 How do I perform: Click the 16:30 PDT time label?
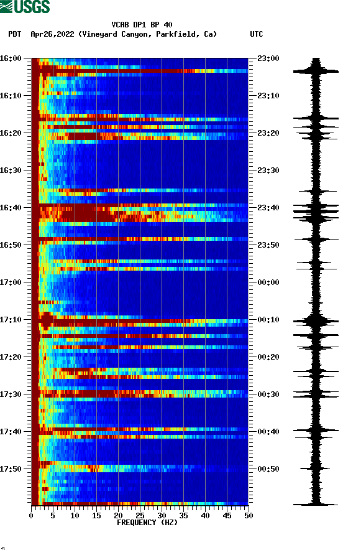pyautogui.click(x=11, y=170)
